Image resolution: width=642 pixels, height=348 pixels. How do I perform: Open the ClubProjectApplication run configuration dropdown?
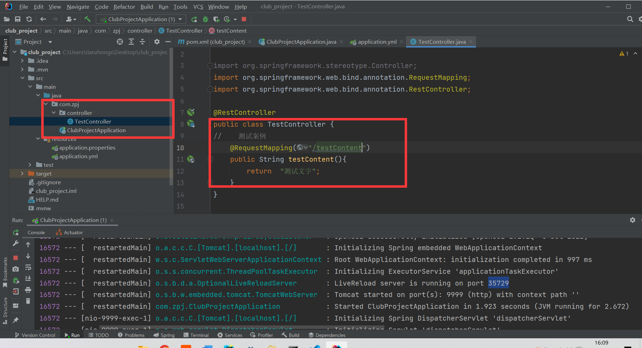pyautogui.click(x=141, y=19)
